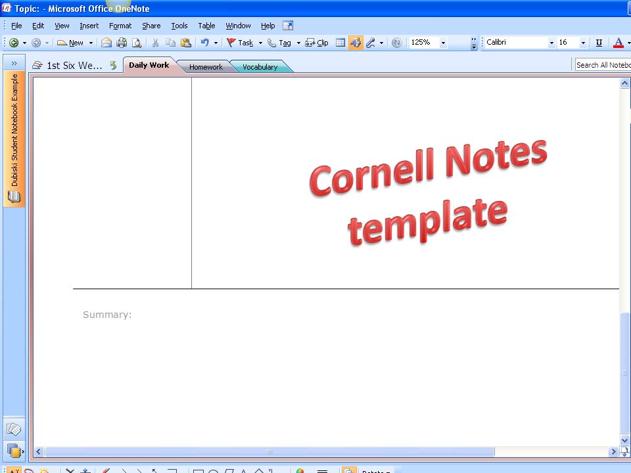Select the Dubiski Student Notebook Example tab

click(14, 139)
